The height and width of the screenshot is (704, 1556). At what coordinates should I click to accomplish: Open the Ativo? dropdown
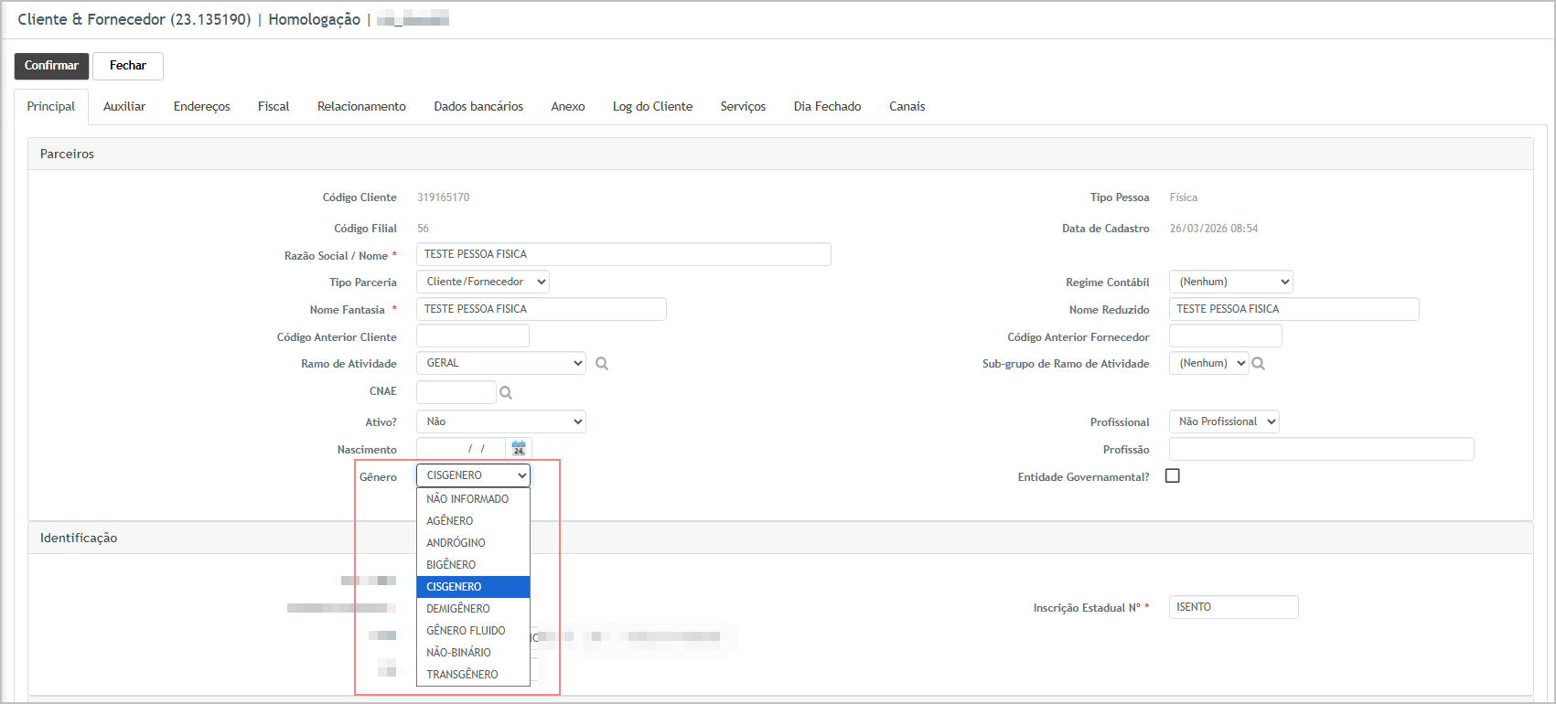click(500, 421)
